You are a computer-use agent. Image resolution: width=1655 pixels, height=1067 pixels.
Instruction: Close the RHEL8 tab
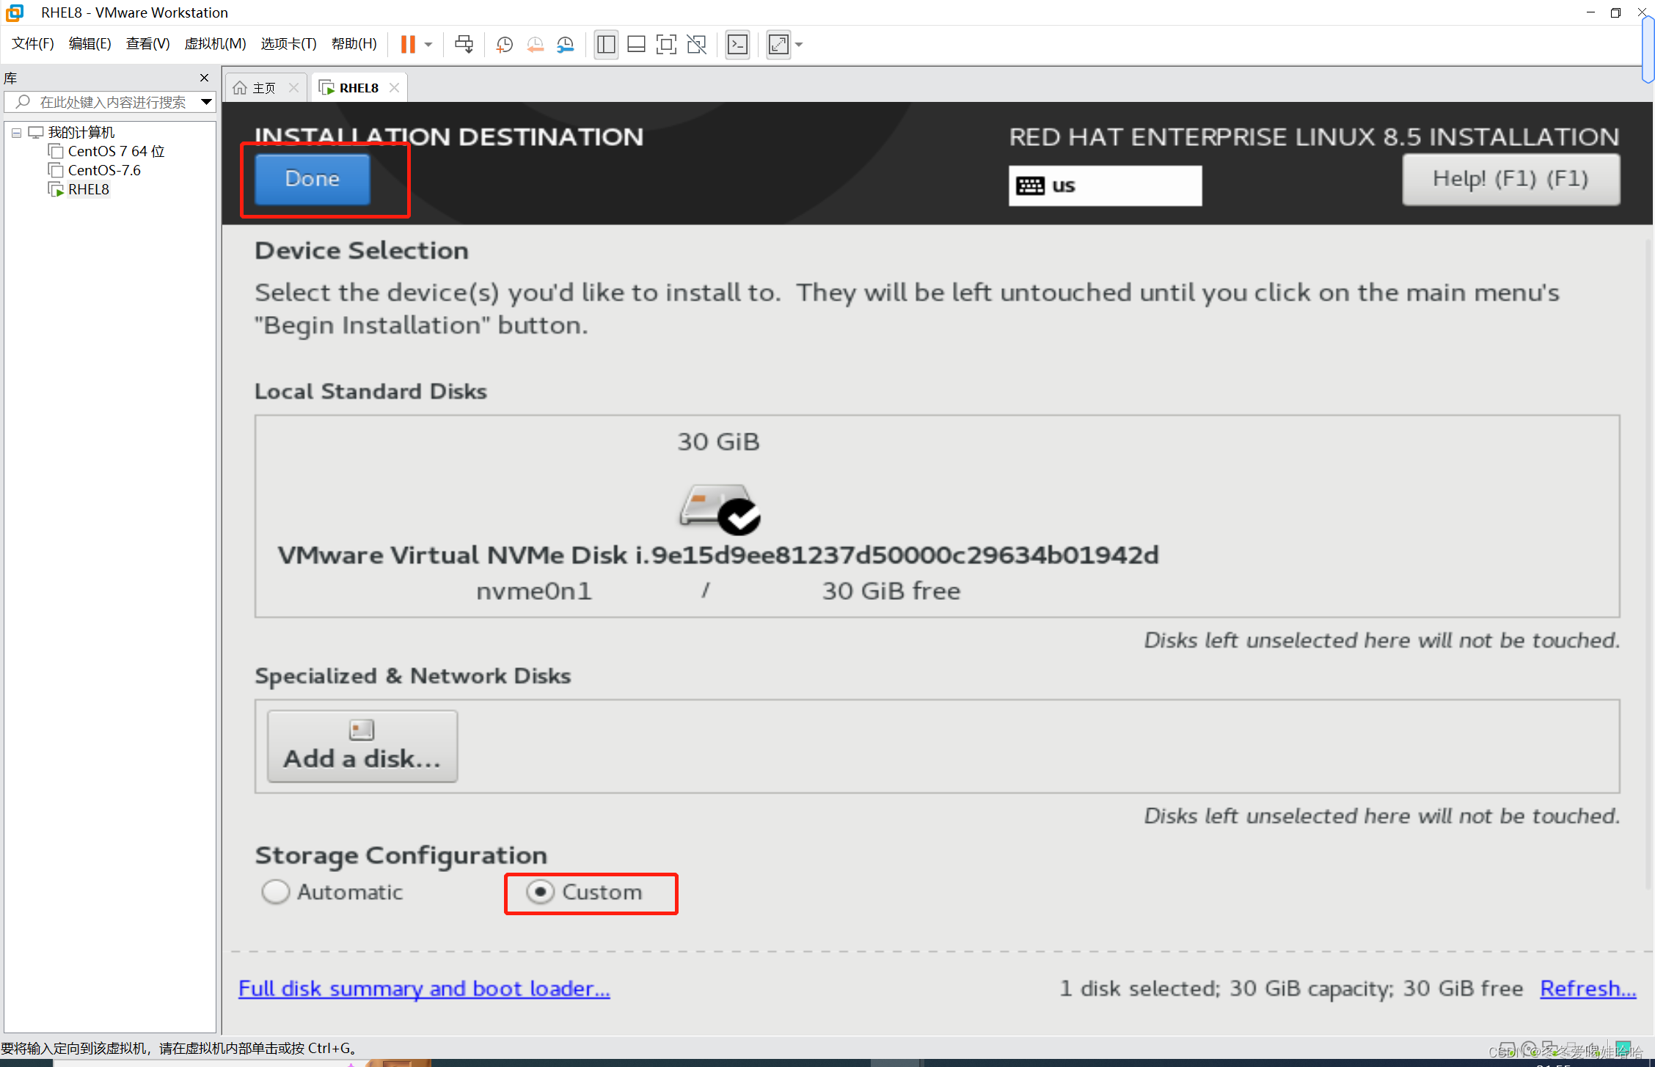click(x=394, y=88)
